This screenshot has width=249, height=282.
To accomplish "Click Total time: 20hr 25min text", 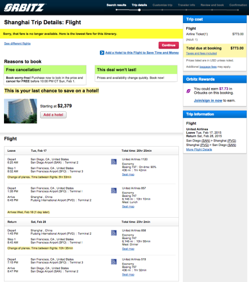I will pos(137,151).
